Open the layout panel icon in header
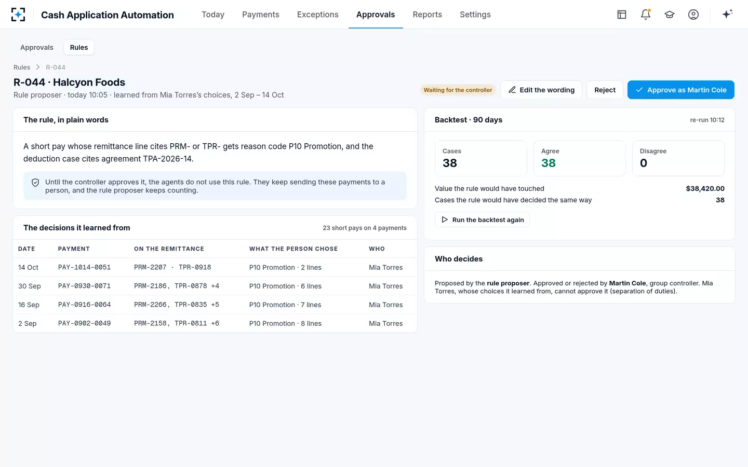The width and height of the screenshot is (748, 467). tap(622, 15)
